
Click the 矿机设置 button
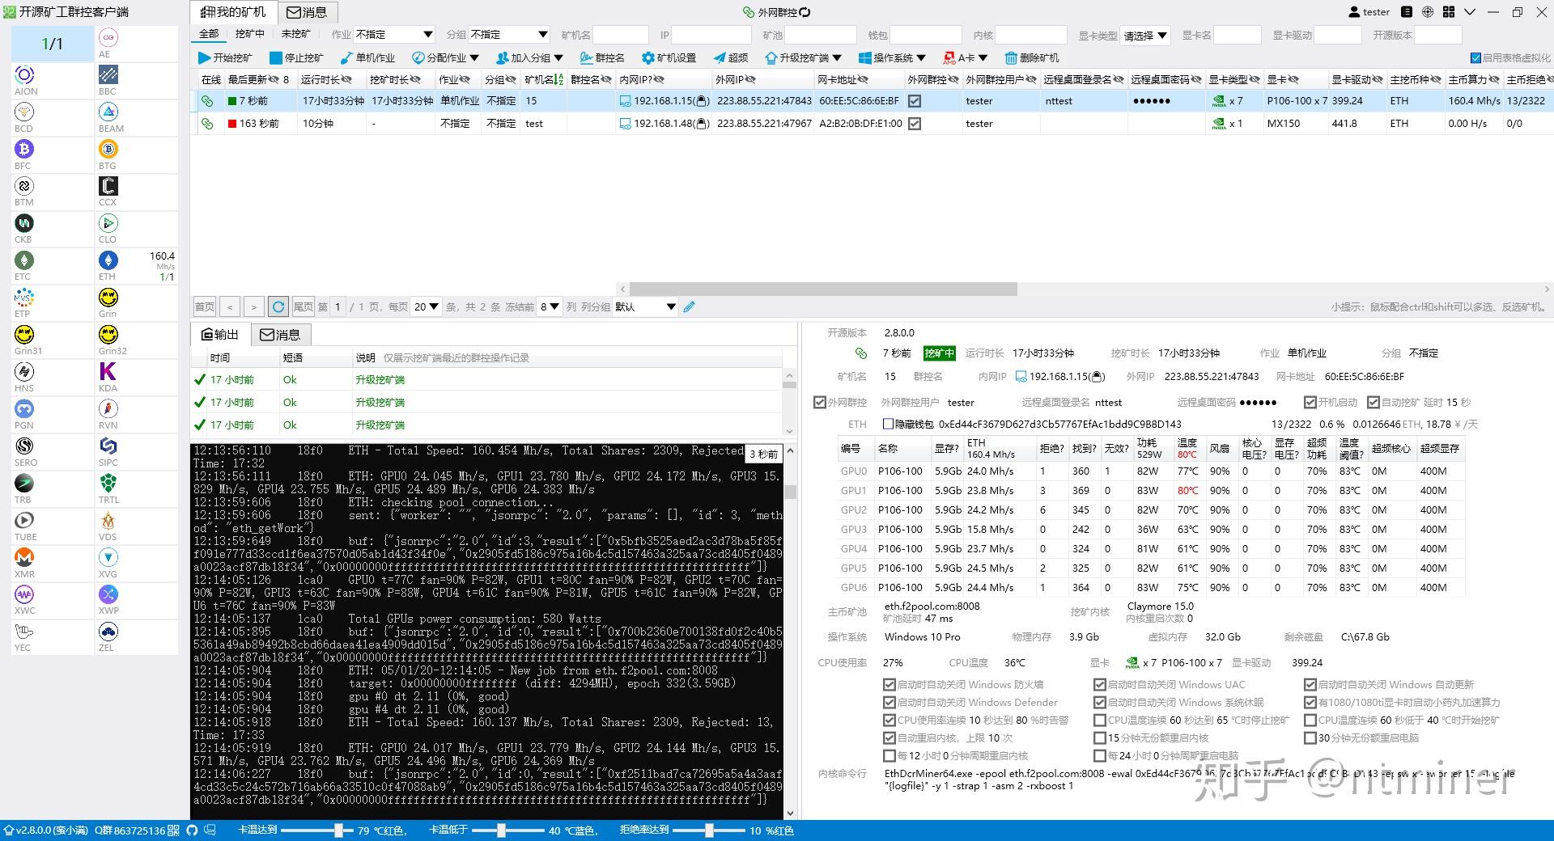669,58
